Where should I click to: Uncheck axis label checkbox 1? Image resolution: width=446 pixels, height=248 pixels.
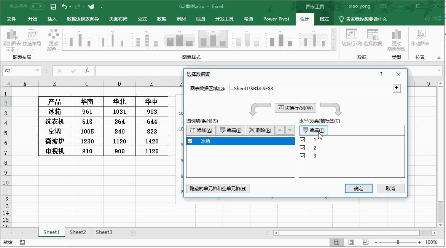tap(303, 140)
